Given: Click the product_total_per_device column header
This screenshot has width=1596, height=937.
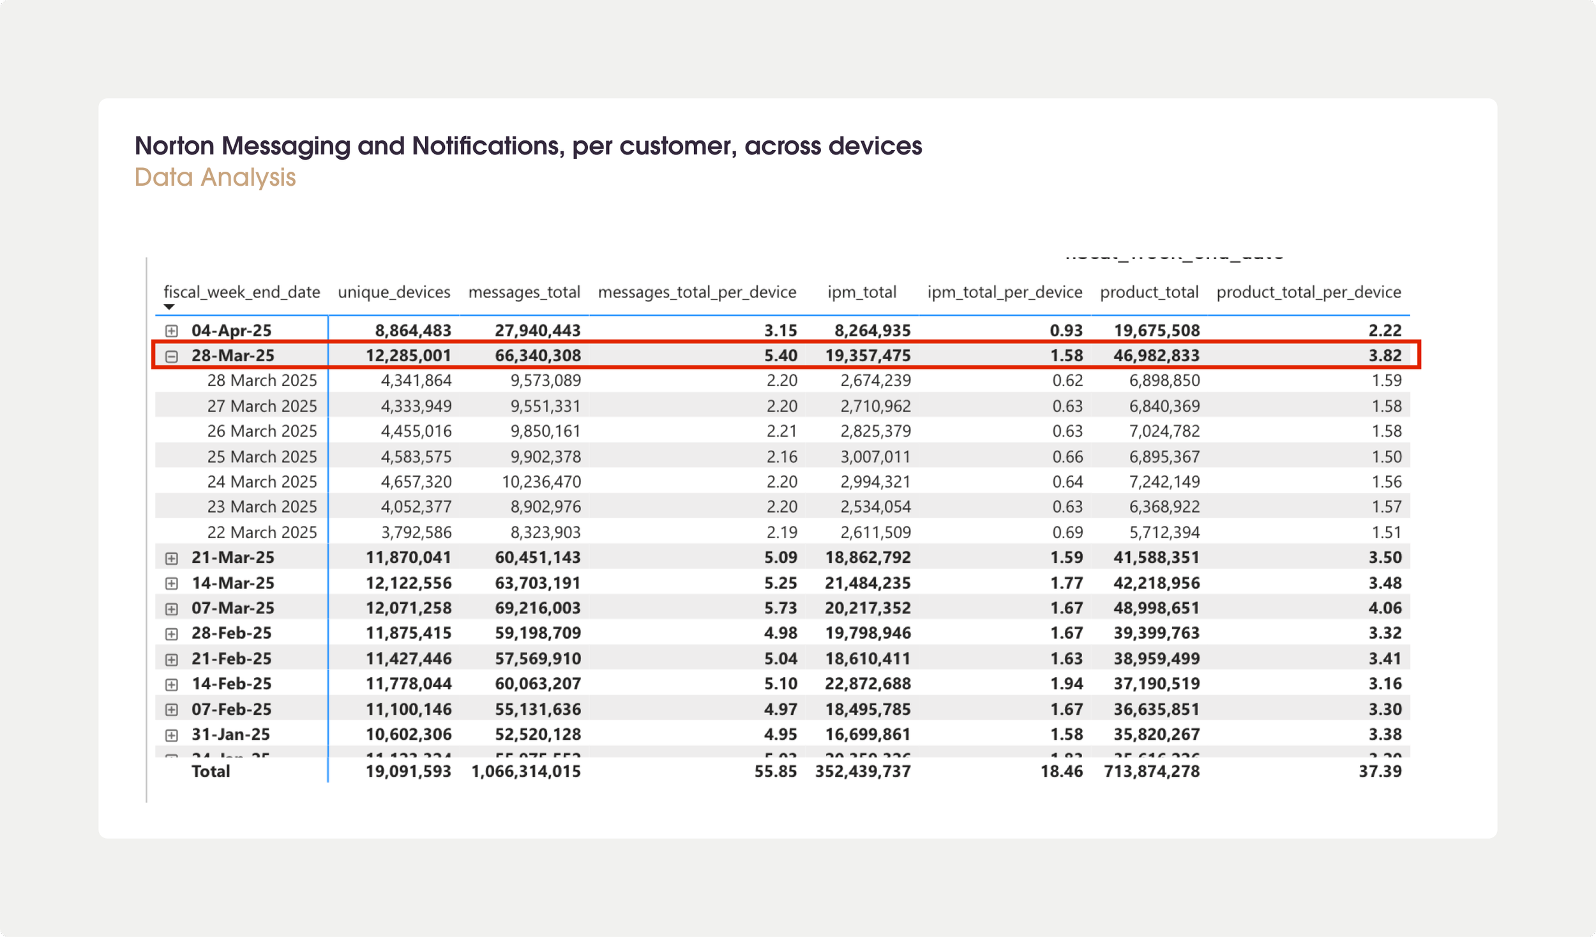Looking at the screenshot, I should [1309, 292].
